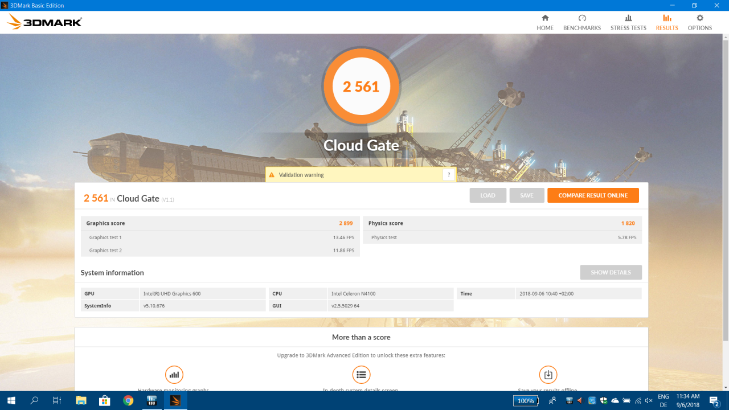
Task: Click the Intel(R) UHD Graphics 600 value
Action: point(172,294)
